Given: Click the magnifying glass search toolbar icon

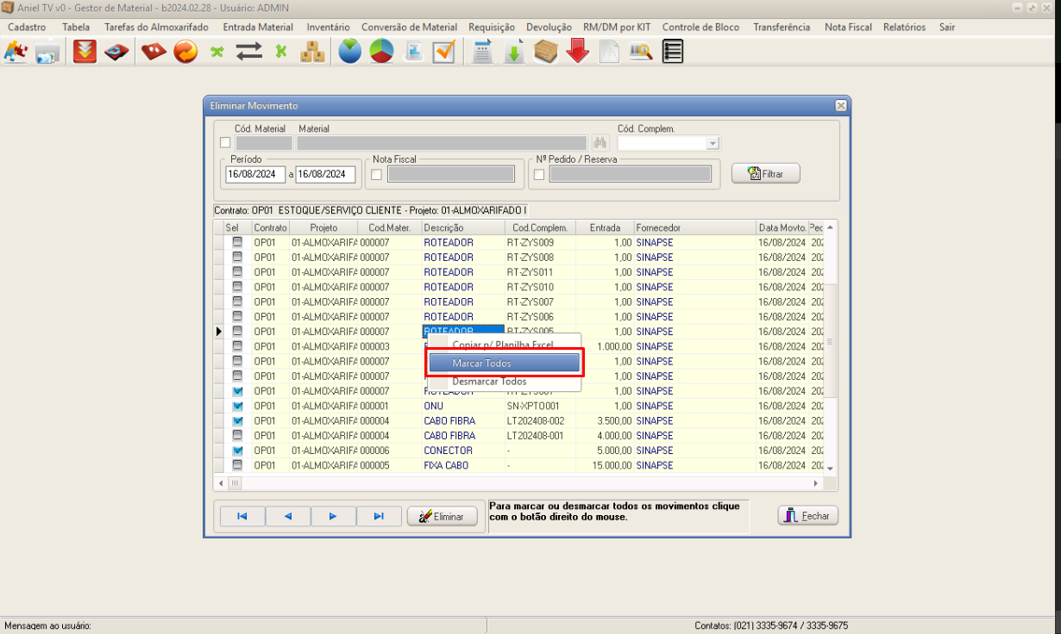Looking at the screenshot, I should (x=641, y=53).
